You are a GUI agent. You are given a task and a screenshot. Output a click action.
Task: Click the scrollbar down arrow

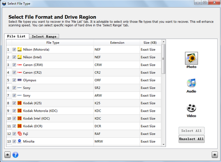(x=163, y=144)
